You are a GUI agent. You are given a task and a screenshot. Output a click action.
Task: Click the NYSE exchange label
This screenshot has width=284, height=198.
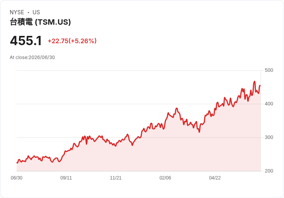tap(17, 12)
